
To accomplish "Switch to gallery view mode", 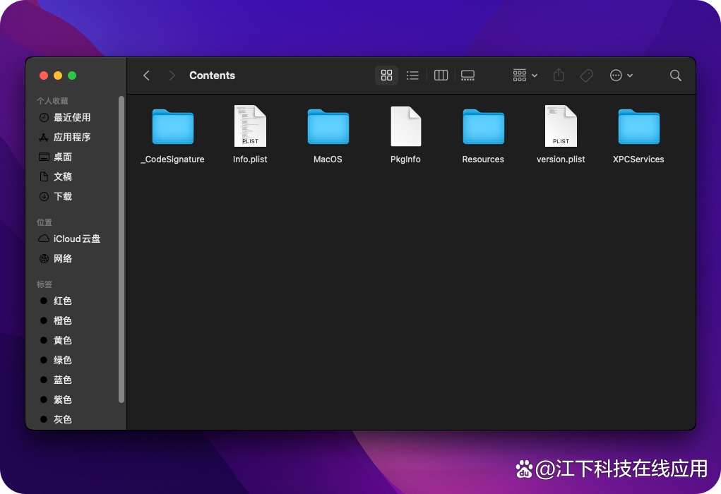I will pyautogui.click(x=467, y=76).
